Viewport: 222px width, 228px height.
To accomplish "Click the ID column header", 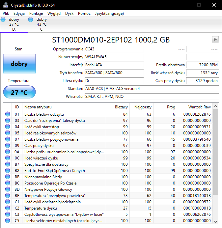I will [x=17, y=107].
